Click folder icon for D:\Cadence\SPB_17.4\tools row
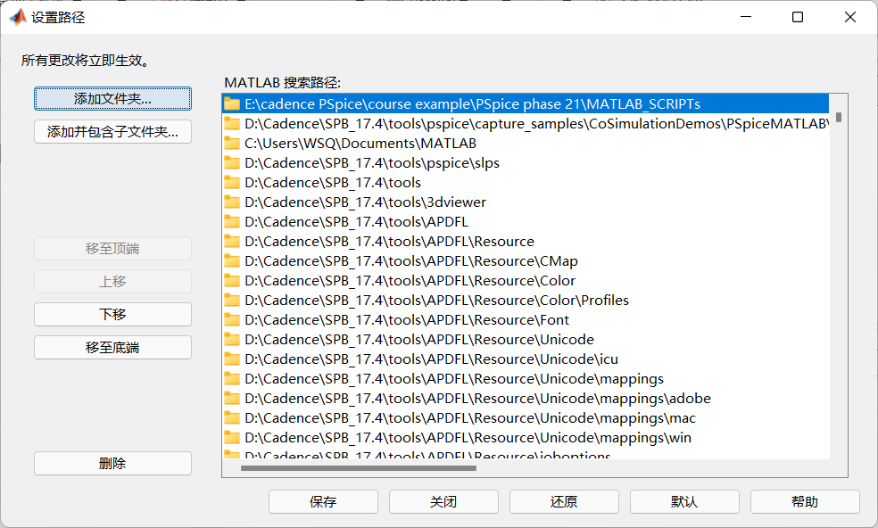Screen dimensions: 878x528 [x=232, y=183]
